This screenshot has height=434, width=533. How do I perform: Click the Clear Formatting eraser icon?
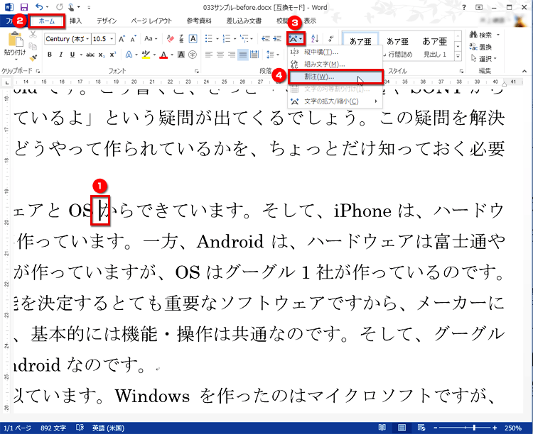[171, 39]
